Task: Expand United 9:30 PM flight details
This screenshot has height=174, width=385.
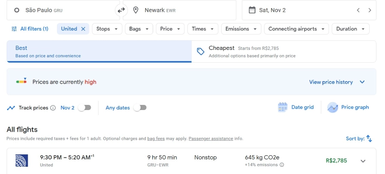Action: [363, 161]
